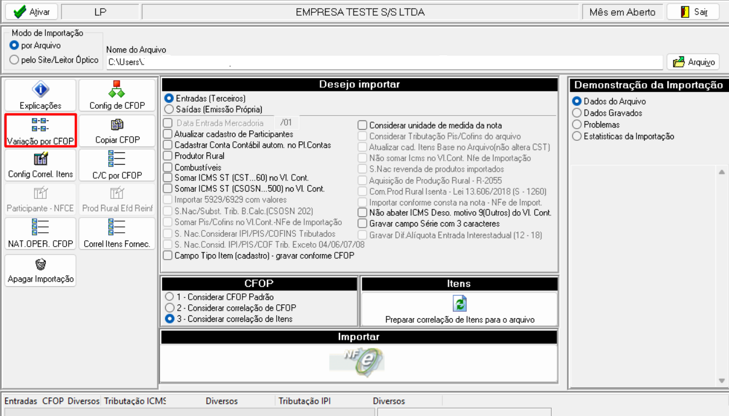
Task: Open Config Correl. Itens icon button
Action: [x=40, y=165]
